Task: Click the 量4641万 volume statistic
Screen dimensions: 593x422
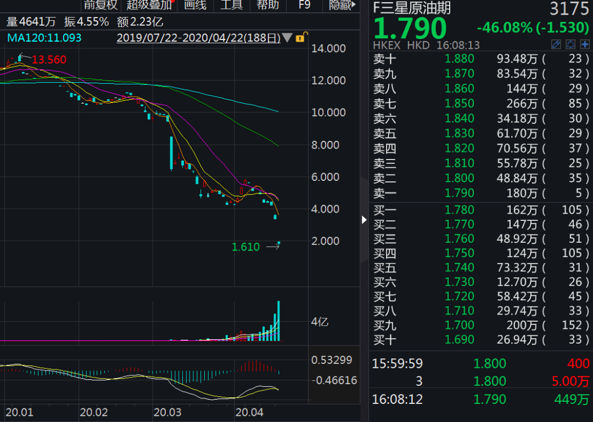Action: coord(31,22)
